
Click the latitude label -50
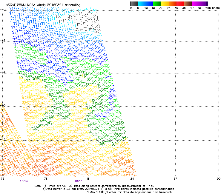pyautogui.click(x=3, y=175)
